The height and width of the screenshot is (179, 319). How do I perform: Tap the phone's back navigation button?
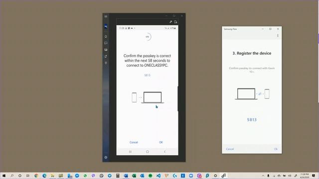pyautogui.click(x=165, y=152)
